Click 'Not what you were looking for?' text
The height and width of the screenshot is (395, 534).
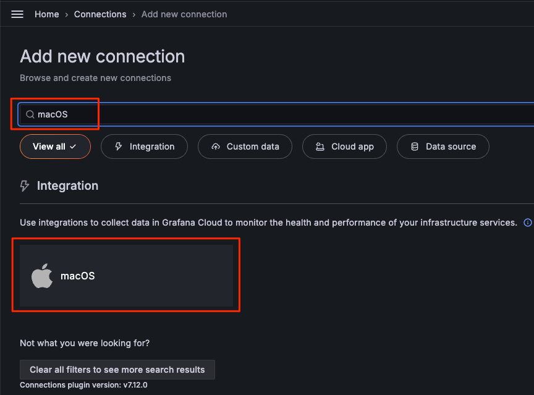(x=85, y=343)
